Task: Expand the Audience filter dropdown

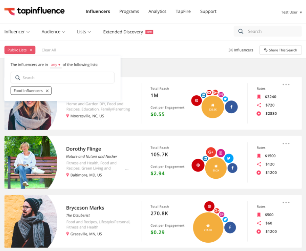Action: point(53,32)
